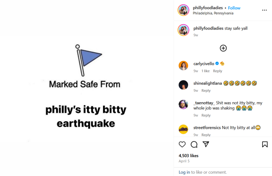Reply to carlycivello's comment
Viewport: 272px width, 176px height.
(x=218, y=71)
